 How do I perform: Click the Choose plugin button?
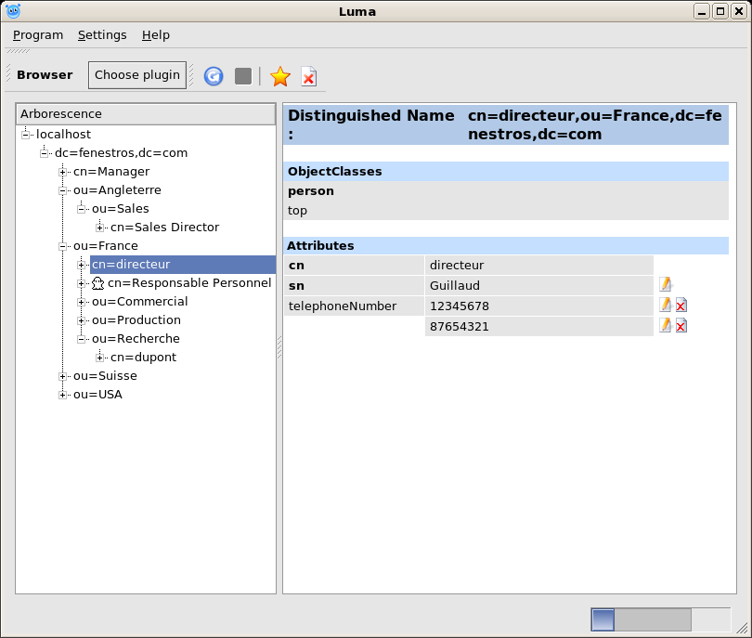point(137,75)
